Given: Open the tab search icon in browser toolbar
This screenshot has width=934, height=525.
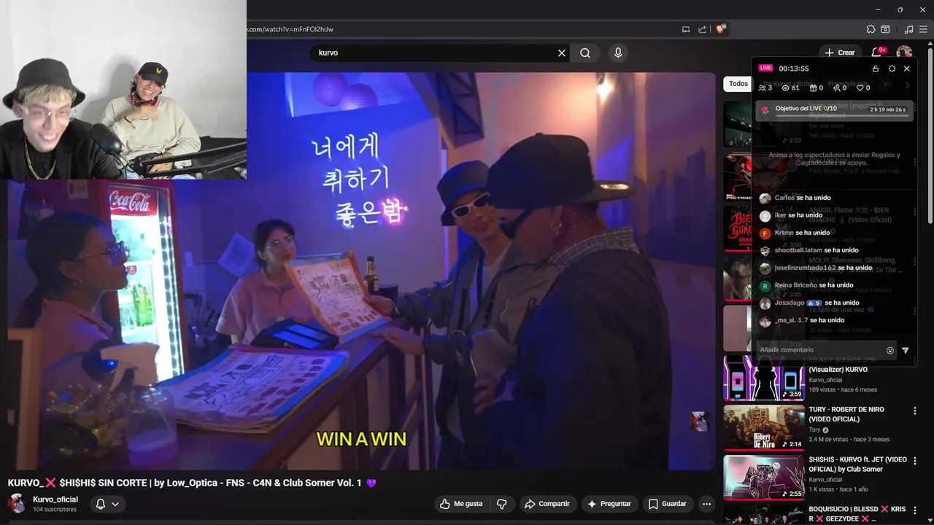Looking at the screenshot, I should tap(885, 29).
